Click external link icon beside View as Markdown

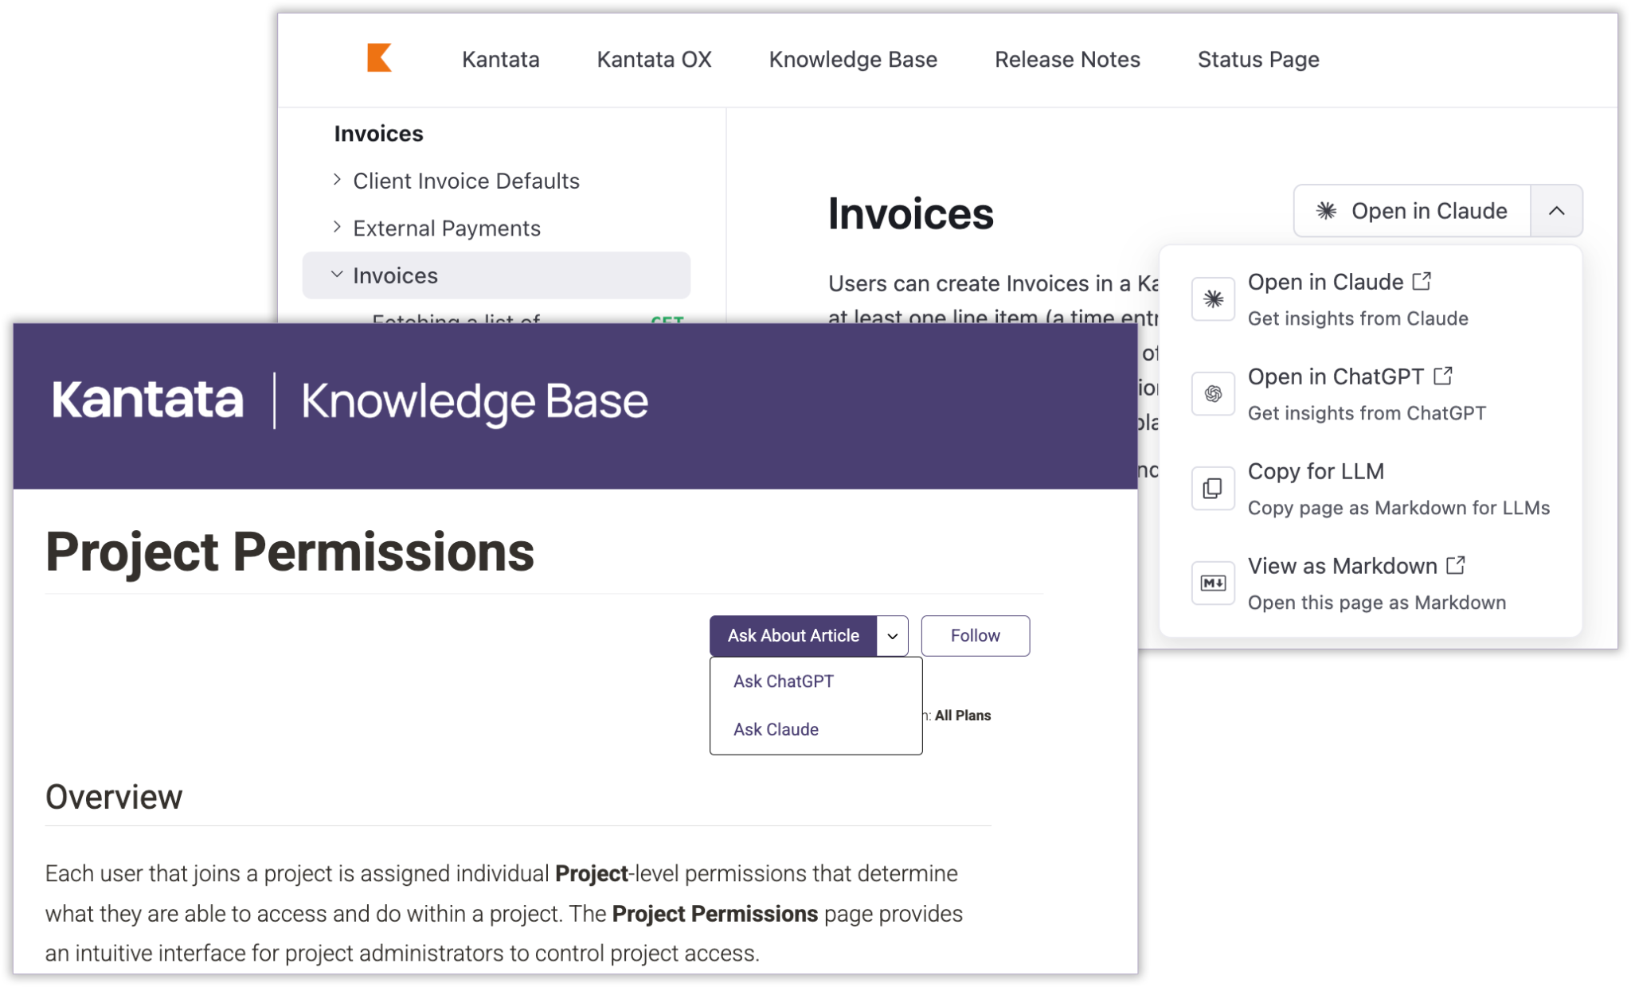(x=1456, y=565)
